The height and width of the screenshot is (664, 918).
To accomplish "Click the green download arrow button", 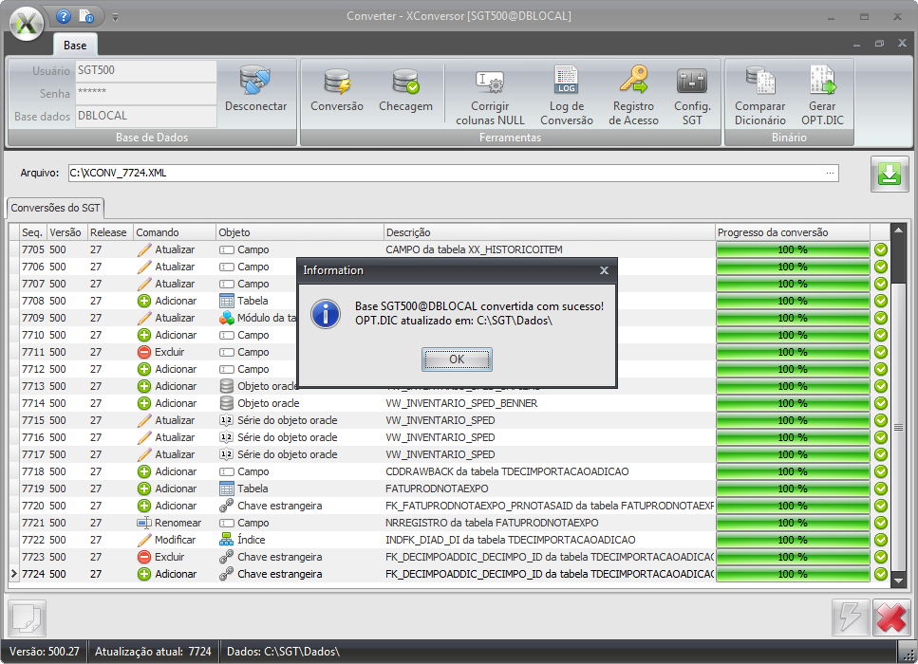I will [889, 175].
